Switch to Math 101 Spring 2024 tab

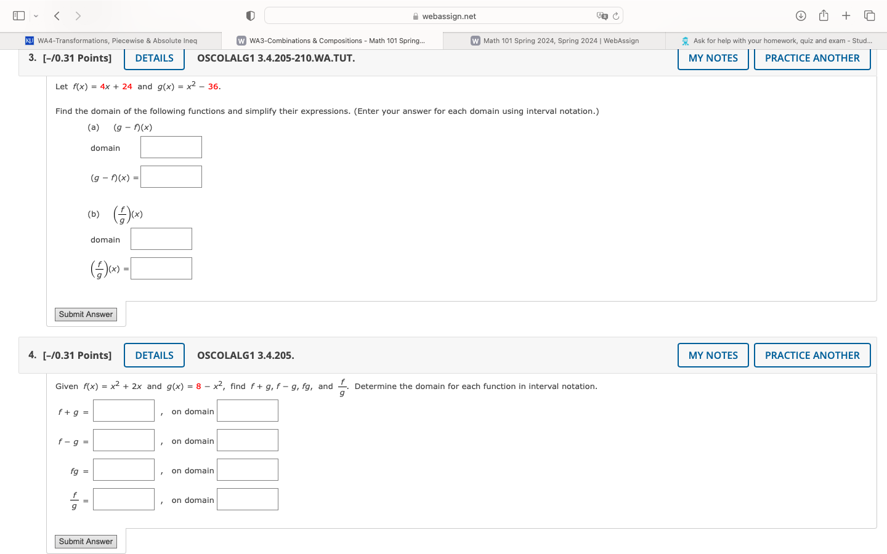pyautogui.click(x=554, y=41)
